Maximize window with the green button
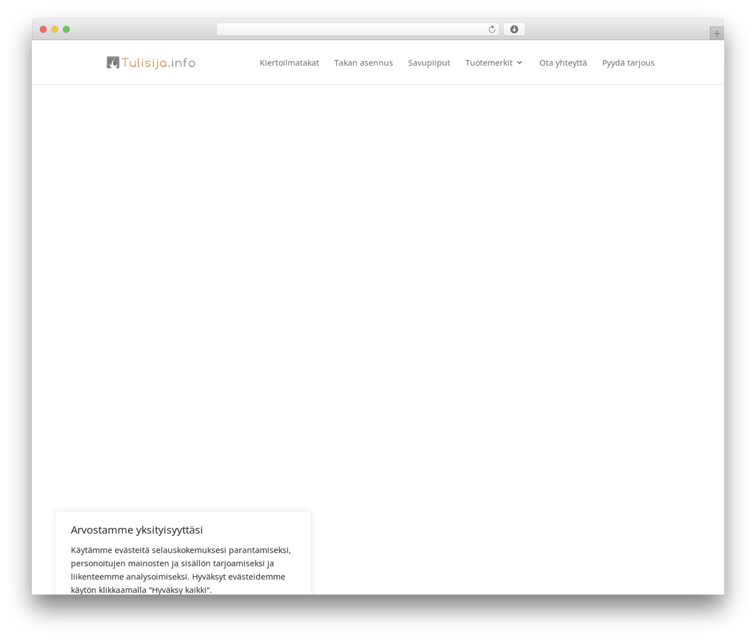The image size is (756, 640). point(66,30)
